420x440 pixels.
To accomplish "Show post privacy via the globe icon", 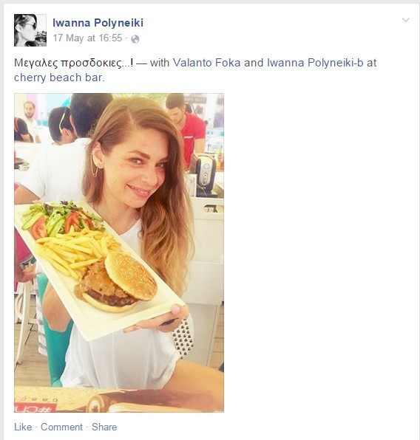I will pos(135,39).
